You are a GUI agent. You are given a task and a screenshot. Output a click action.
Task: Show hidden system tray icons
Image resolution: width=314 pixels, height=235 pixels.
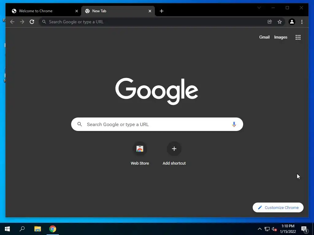pyautogui.click(x=259, y=229)
